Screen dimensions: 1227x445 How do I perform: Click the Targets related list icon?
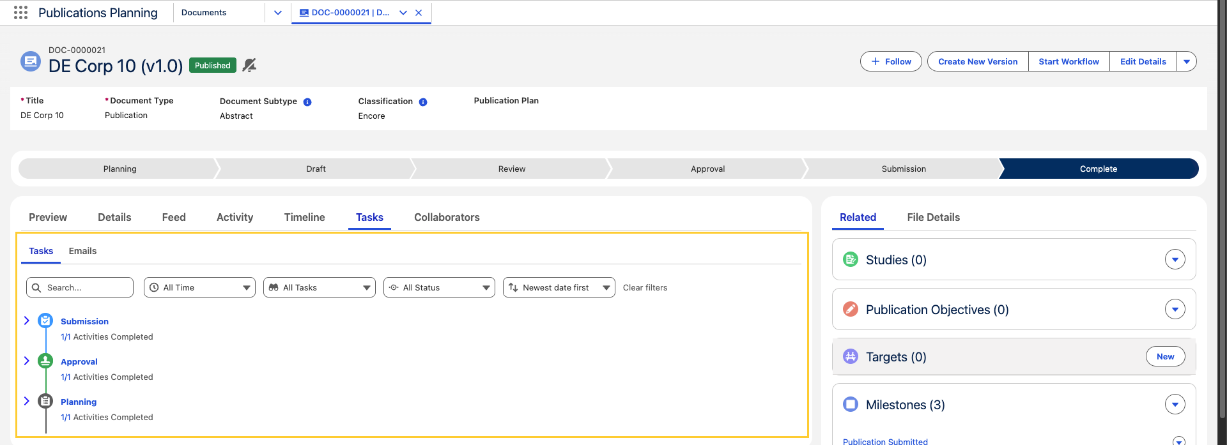(x=851, y=356)
